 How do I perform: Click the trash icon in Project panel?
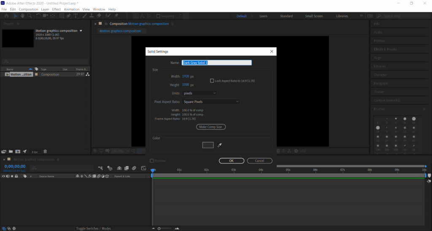point(45,151)
